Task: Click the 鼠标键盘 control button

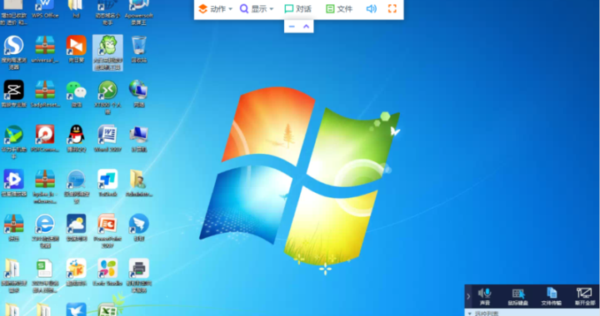Action: [x=518, y=297]
